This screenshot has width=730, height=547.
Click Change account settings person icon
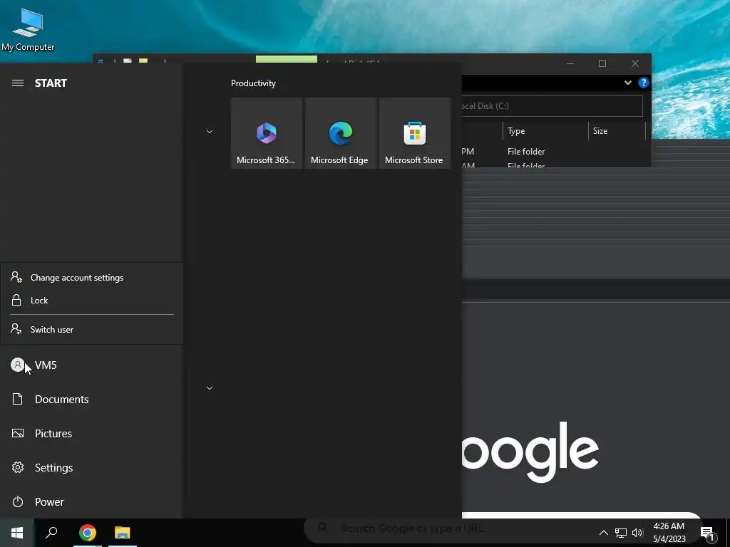16,277
